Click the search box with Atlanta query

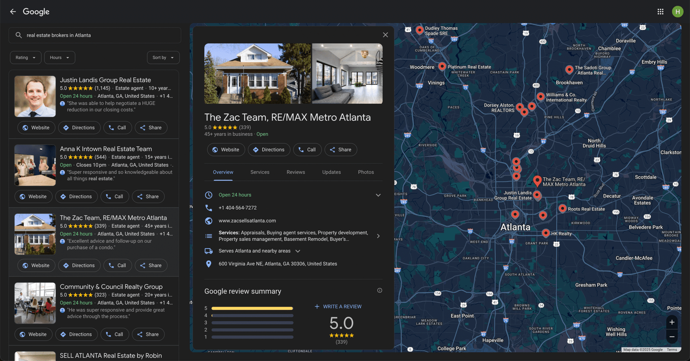click(95, 35)
